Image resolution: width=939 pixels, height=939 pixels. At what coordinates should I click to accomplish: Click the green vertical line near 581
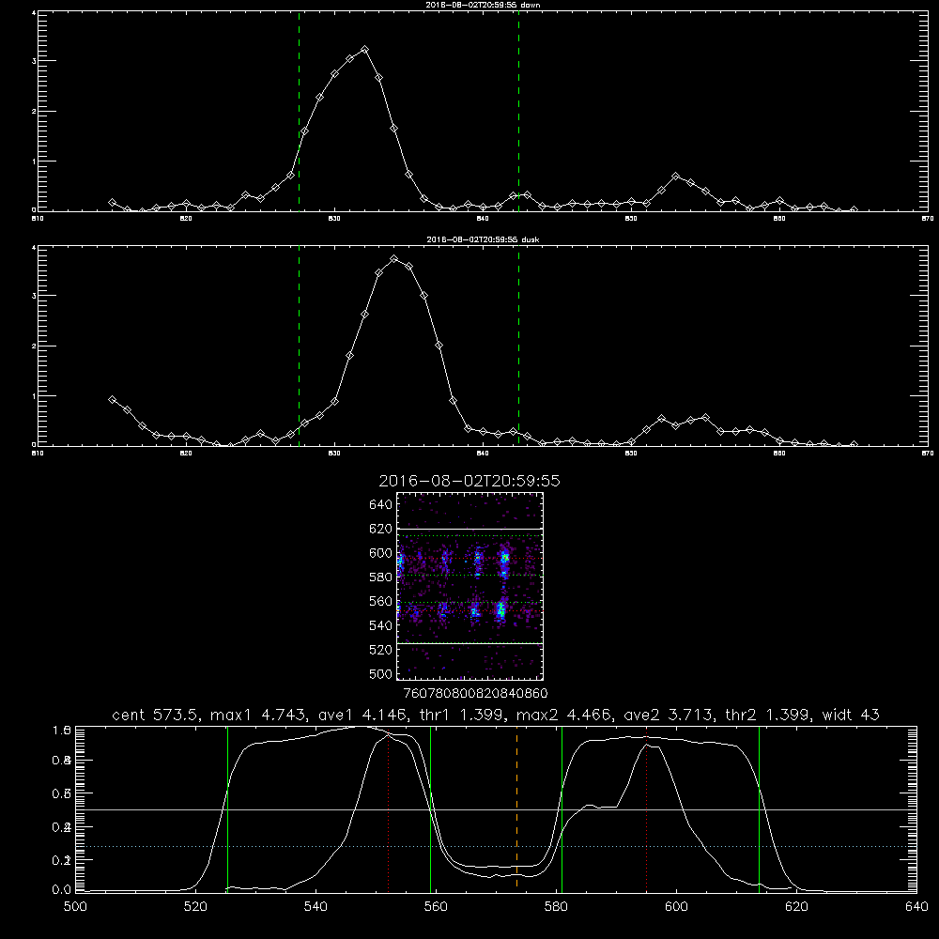(x=562, y=808)
